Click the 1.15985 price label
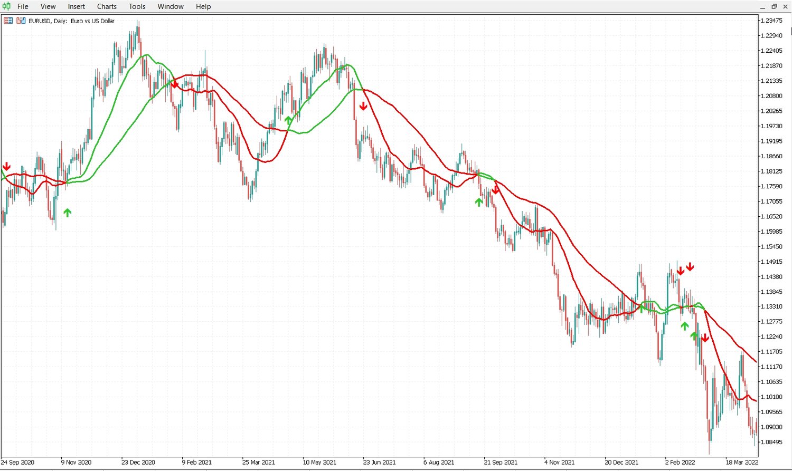792x471 pixels. pyautogui.click(x=772, y=232)
